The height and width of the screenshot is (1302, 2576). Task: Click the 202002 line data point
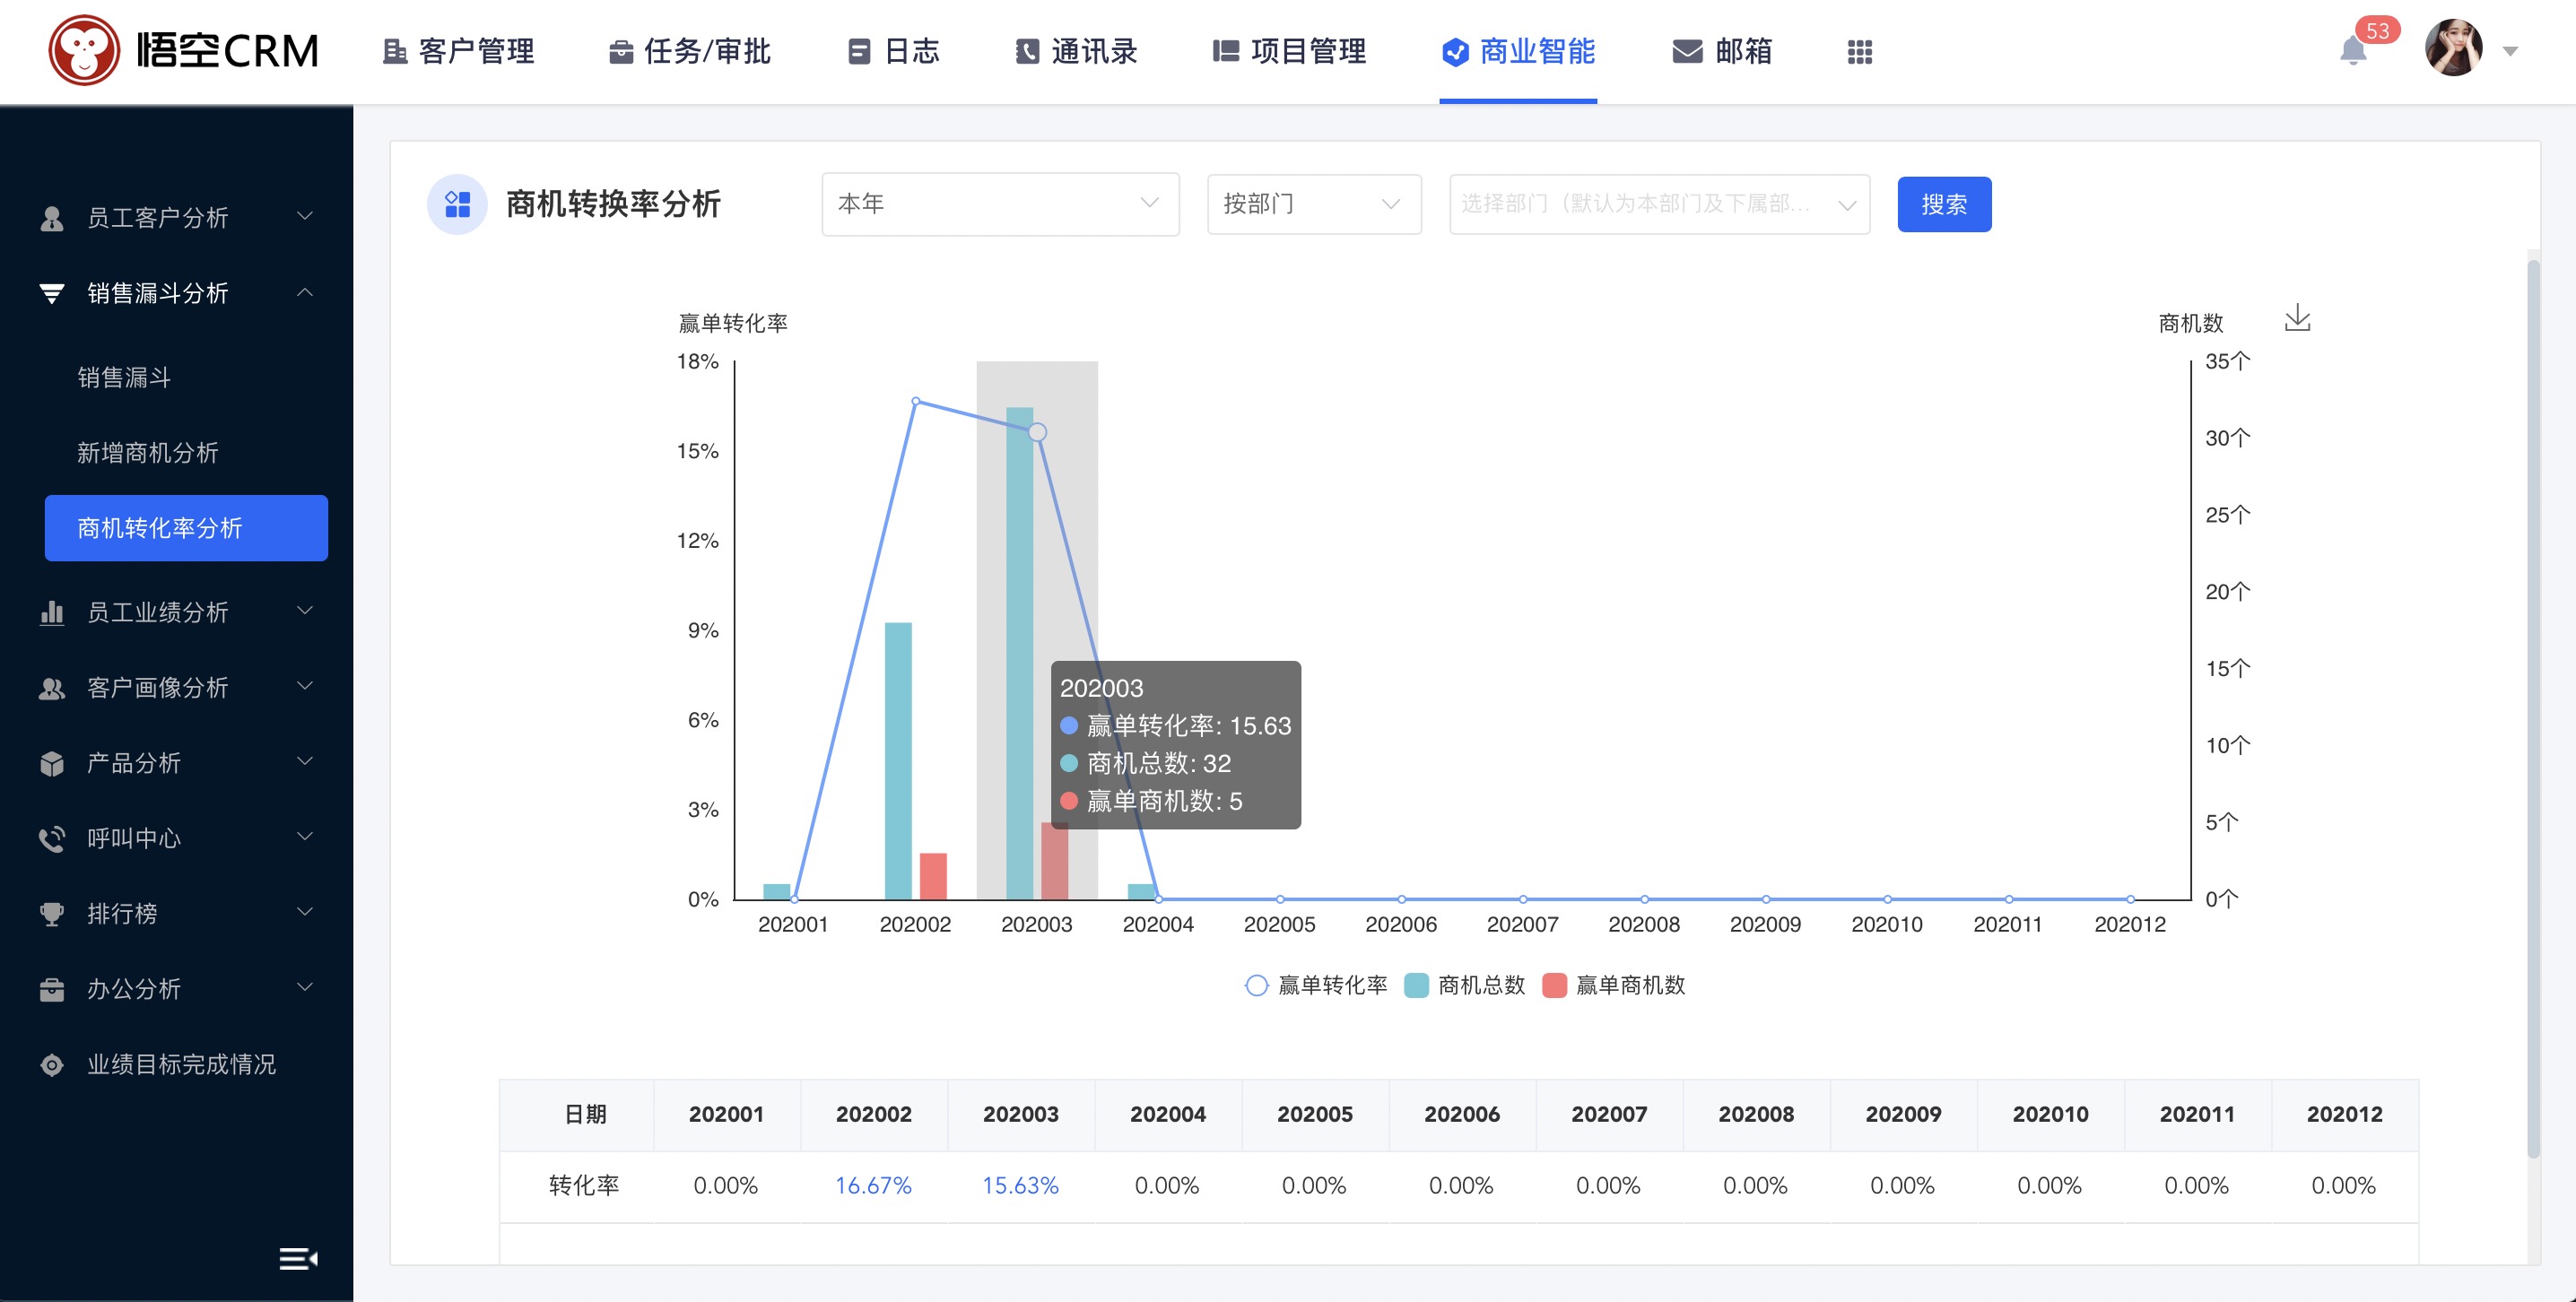[915, 401]
